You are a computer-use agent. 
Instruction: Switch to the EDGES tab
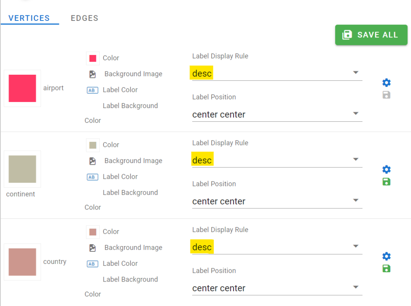[x=84, y=18]
